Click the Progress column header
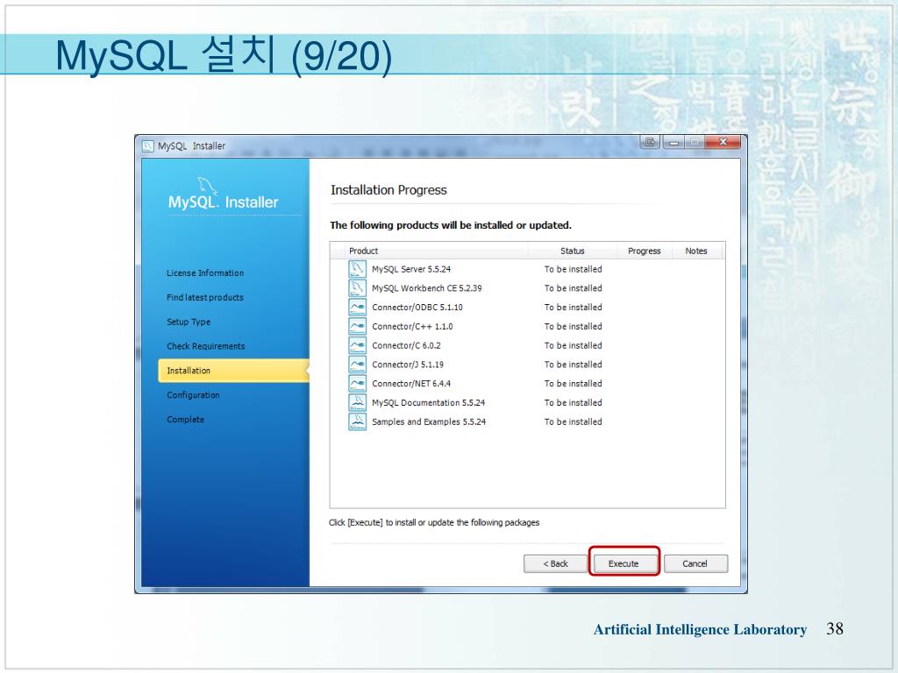The width and height of the screenshot is (898, 673). pos(645,251)
